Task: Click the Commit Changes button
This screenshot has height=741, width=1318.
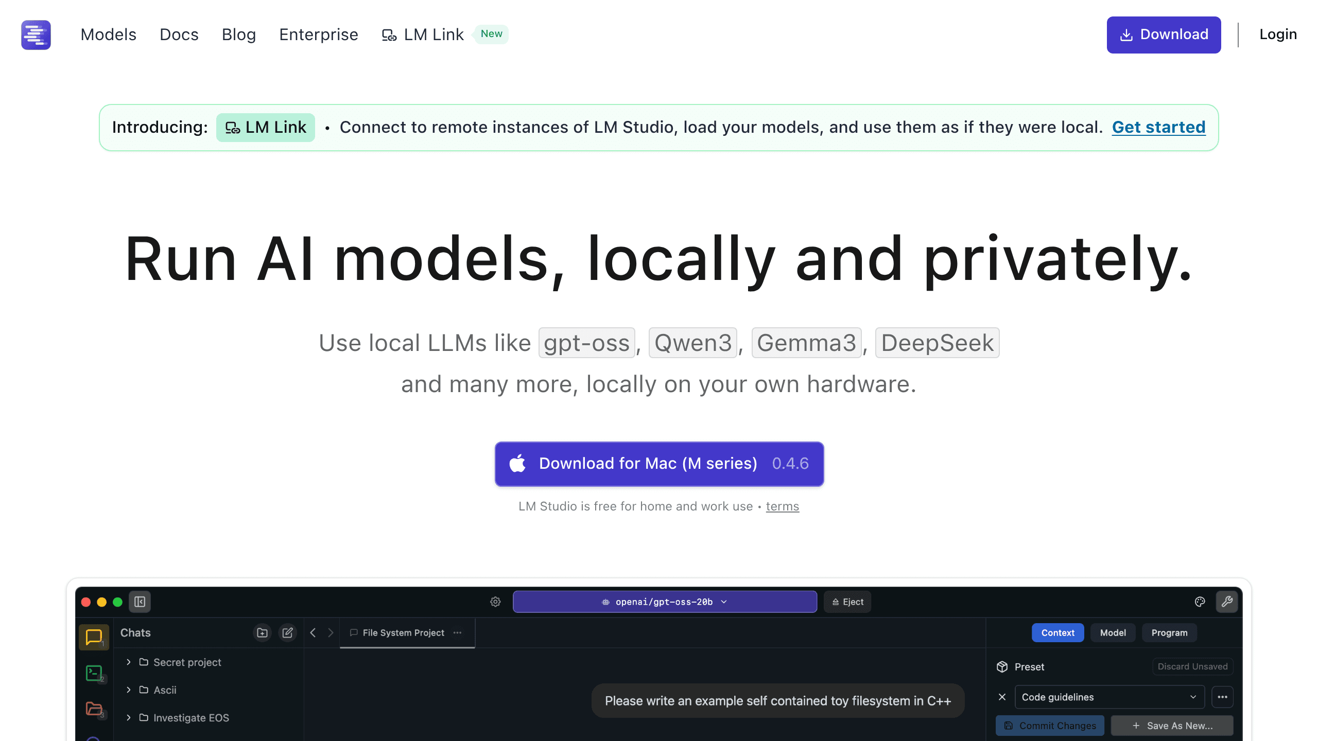Action: [1050, 726]
